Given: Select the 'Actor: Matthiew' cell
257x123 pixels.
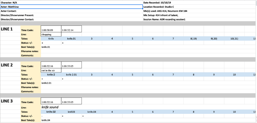Looking at the screenshot, I should 71,7.
